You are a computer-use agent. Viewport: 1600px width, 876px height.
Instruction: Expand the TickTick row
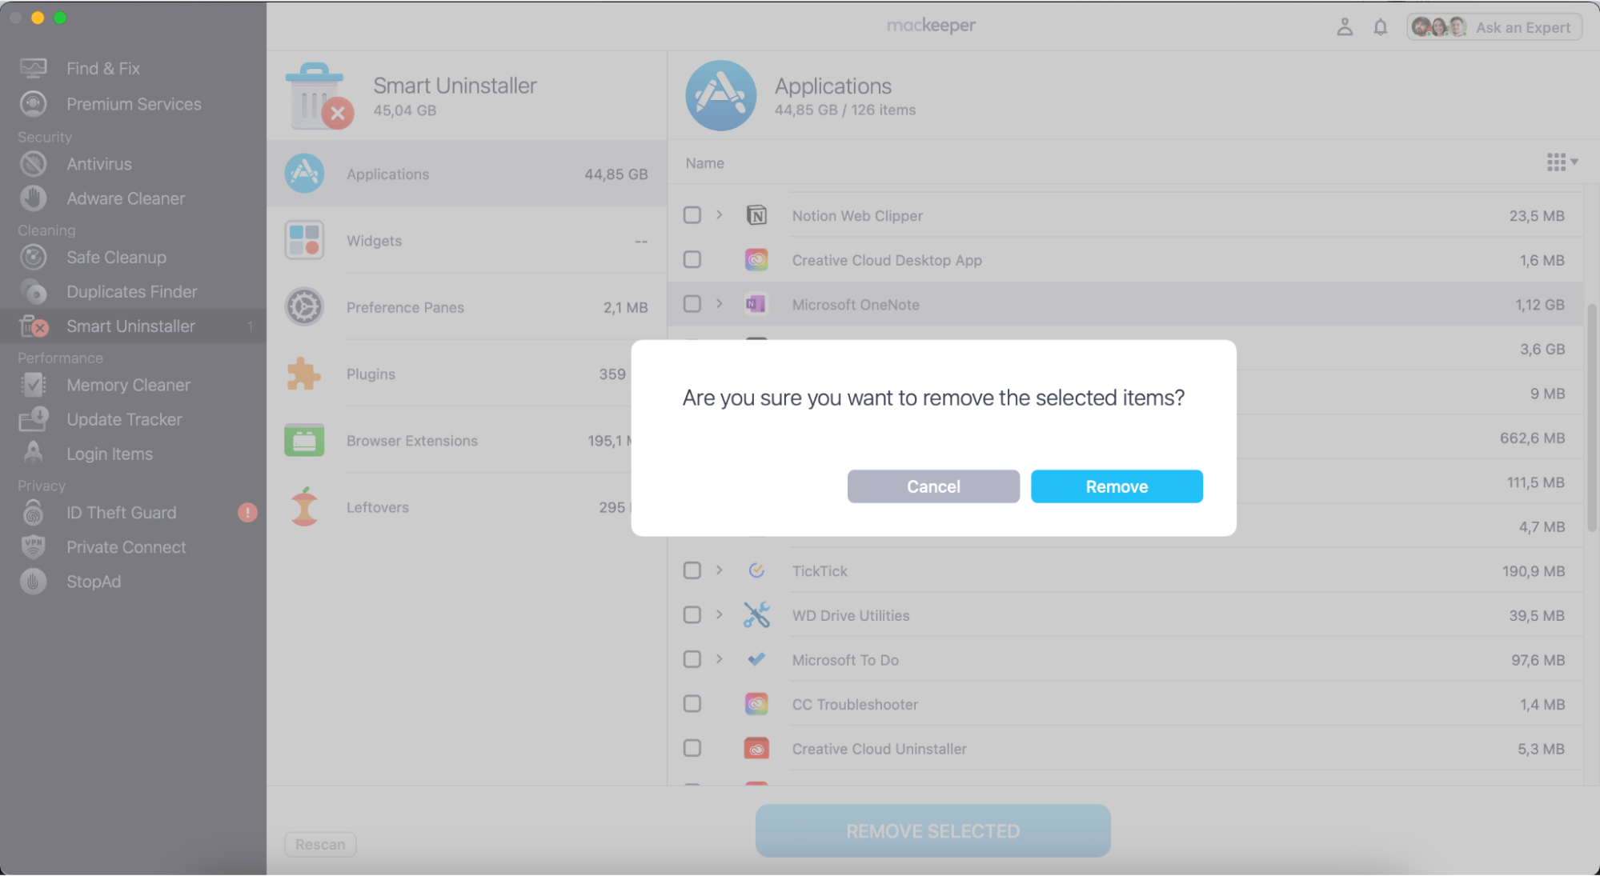pyautogui.click(x=720, y=570)
